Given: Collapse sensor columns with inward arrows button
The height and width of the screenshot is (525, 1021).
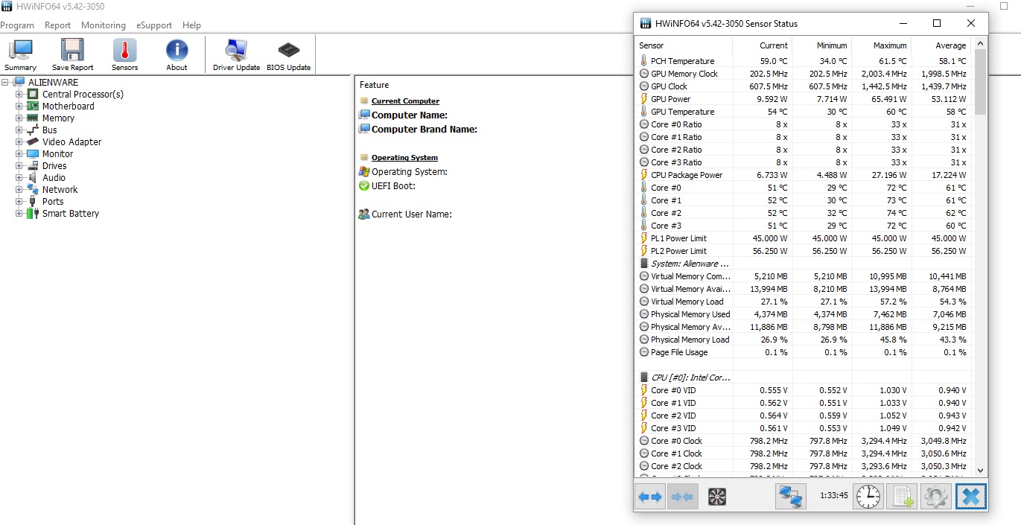Looking at the screenshot, I should click(x=682, y=497).
